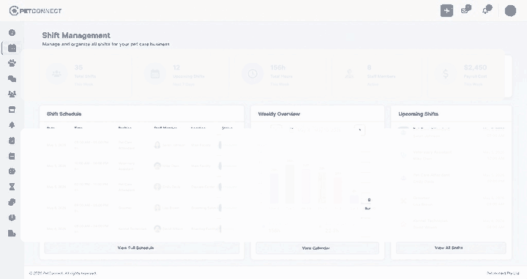Viewport: 527px width, 279px height.
Task: Select the highlighted shift calendar sidebar icon
Action: 12,48
